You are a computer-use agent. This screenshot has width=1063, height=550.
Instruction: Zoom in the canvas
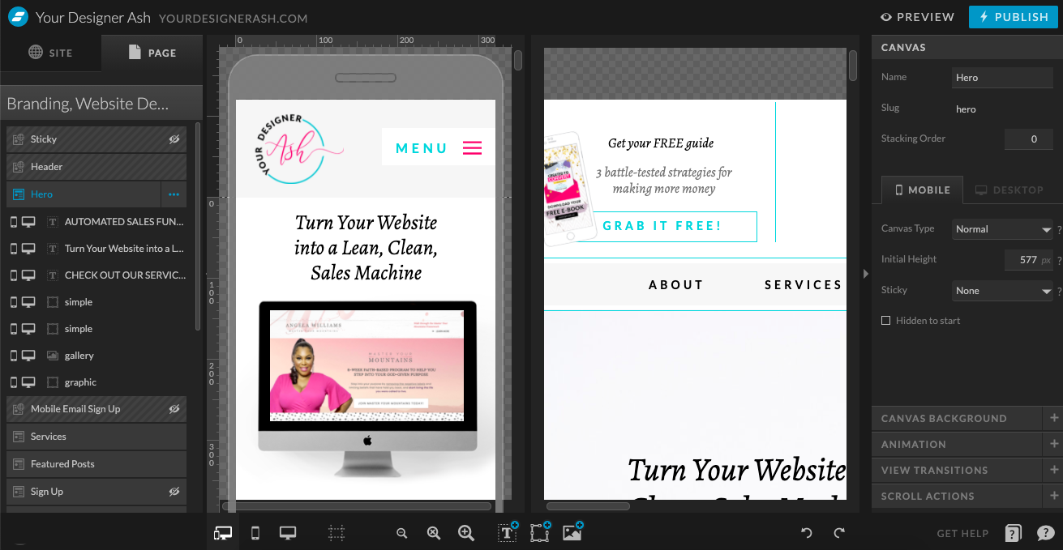click(466, 533)
